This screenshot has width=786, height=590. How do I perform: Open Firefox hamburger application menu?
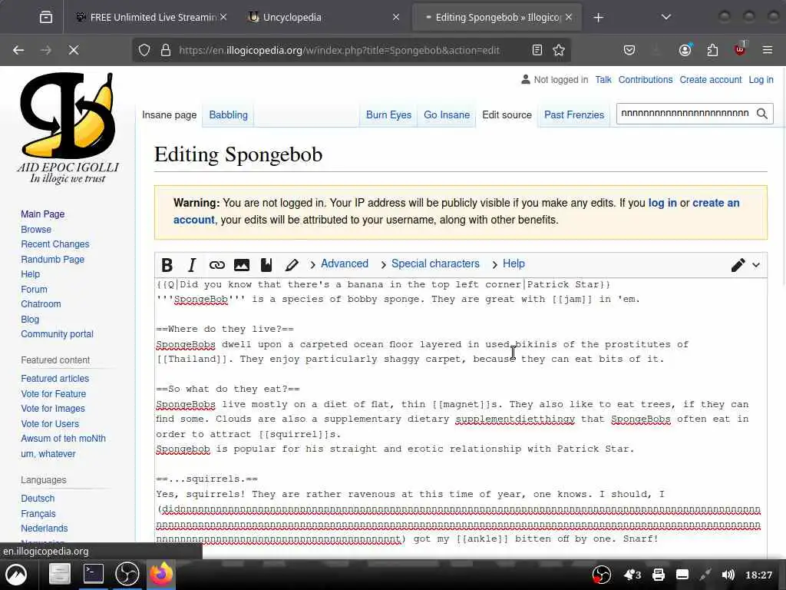[x=767, y=50]
